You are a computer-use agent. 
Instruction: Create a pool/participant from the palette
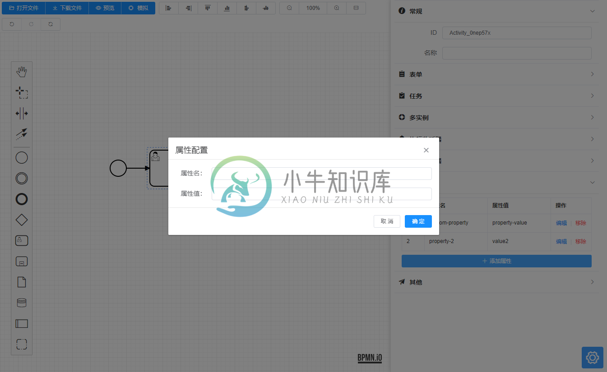(x=22, y=323)
